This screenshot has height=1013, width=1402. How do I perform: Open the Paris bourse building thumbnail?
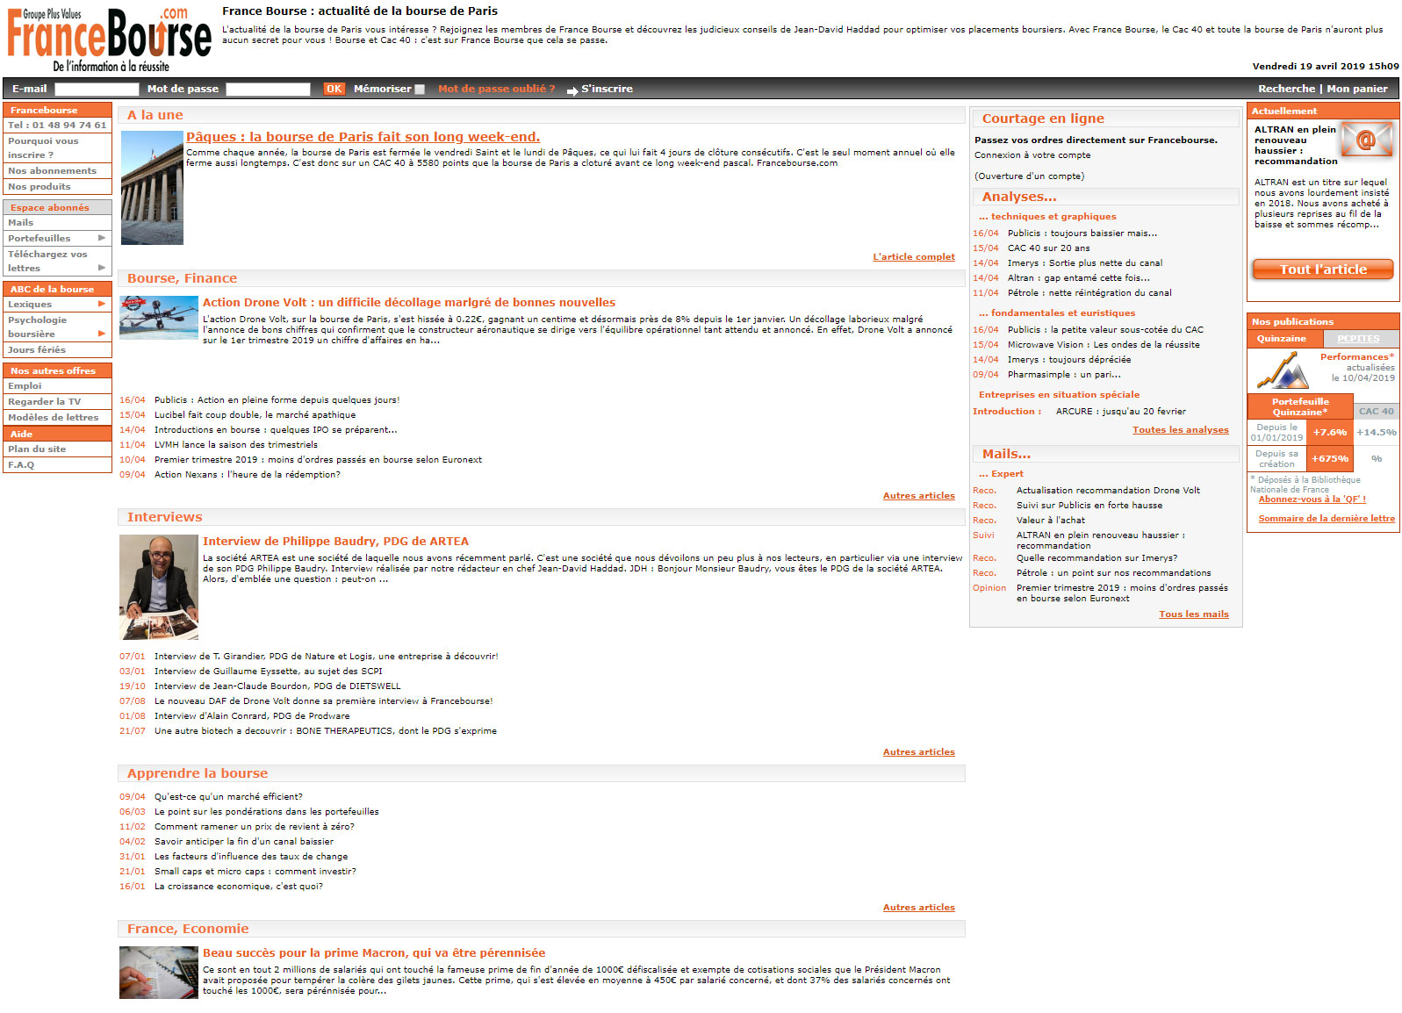point(152,188)
